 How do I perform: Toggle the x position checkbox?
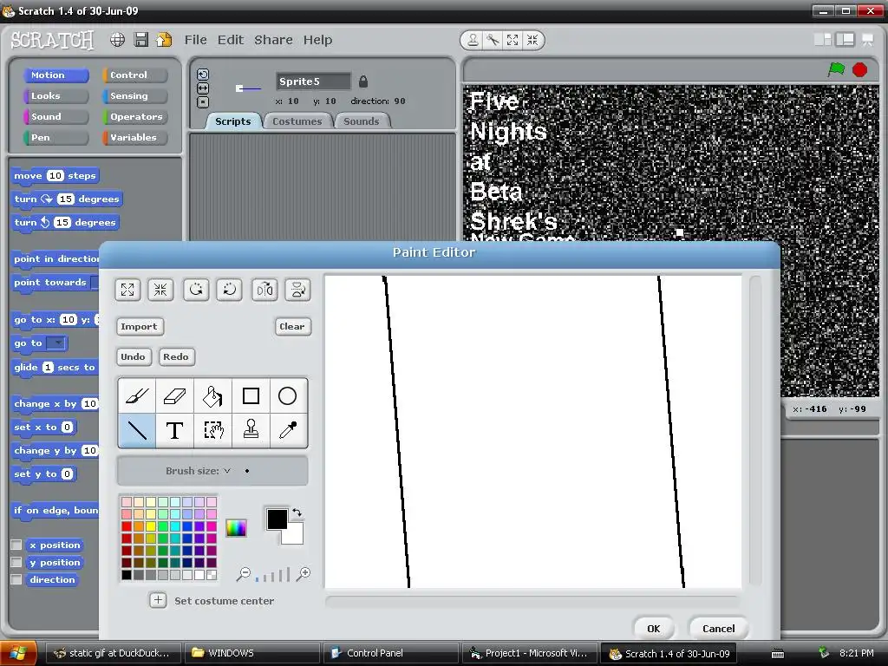point(16,545)
